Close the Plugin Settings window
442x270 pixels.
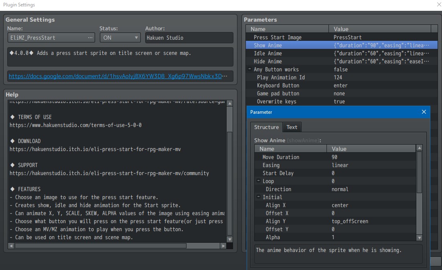[x=439, y=4]
